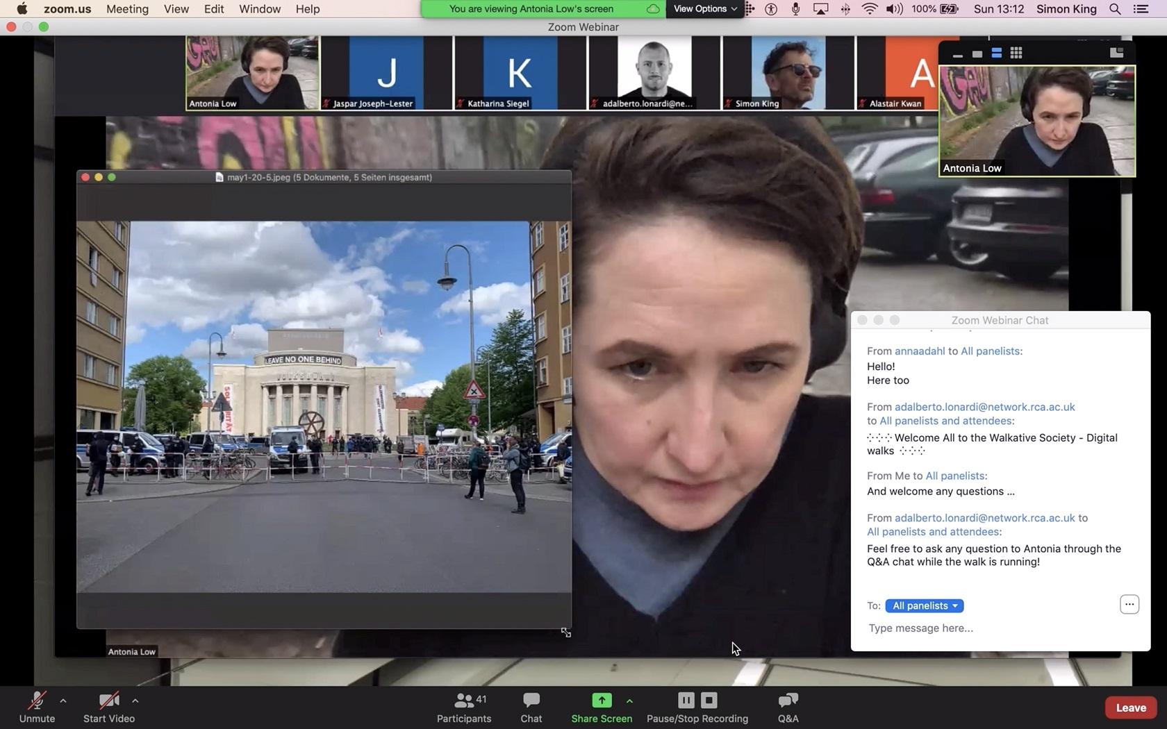
Task: Unmute the microphone
Action: 37,707
